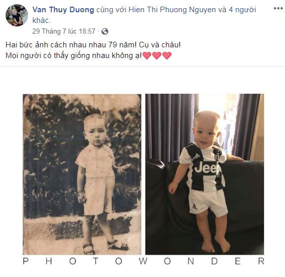Screen dimensions: 285x277
Task: Open the post options three-dot menu
Action: click(278, 9)
